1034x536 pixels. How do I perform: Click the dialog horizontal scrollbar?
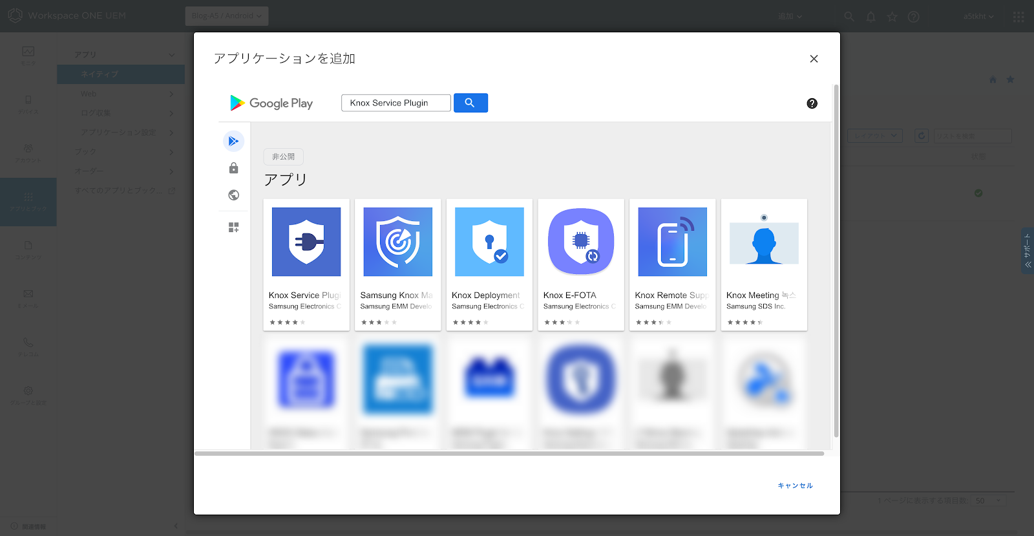tap(509, 454)
